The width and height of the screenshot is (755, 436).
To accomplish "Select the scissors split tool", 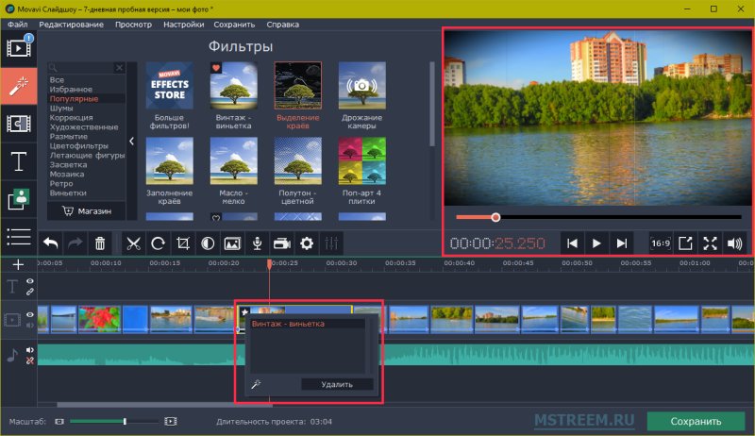I will [x=133, y=243].
